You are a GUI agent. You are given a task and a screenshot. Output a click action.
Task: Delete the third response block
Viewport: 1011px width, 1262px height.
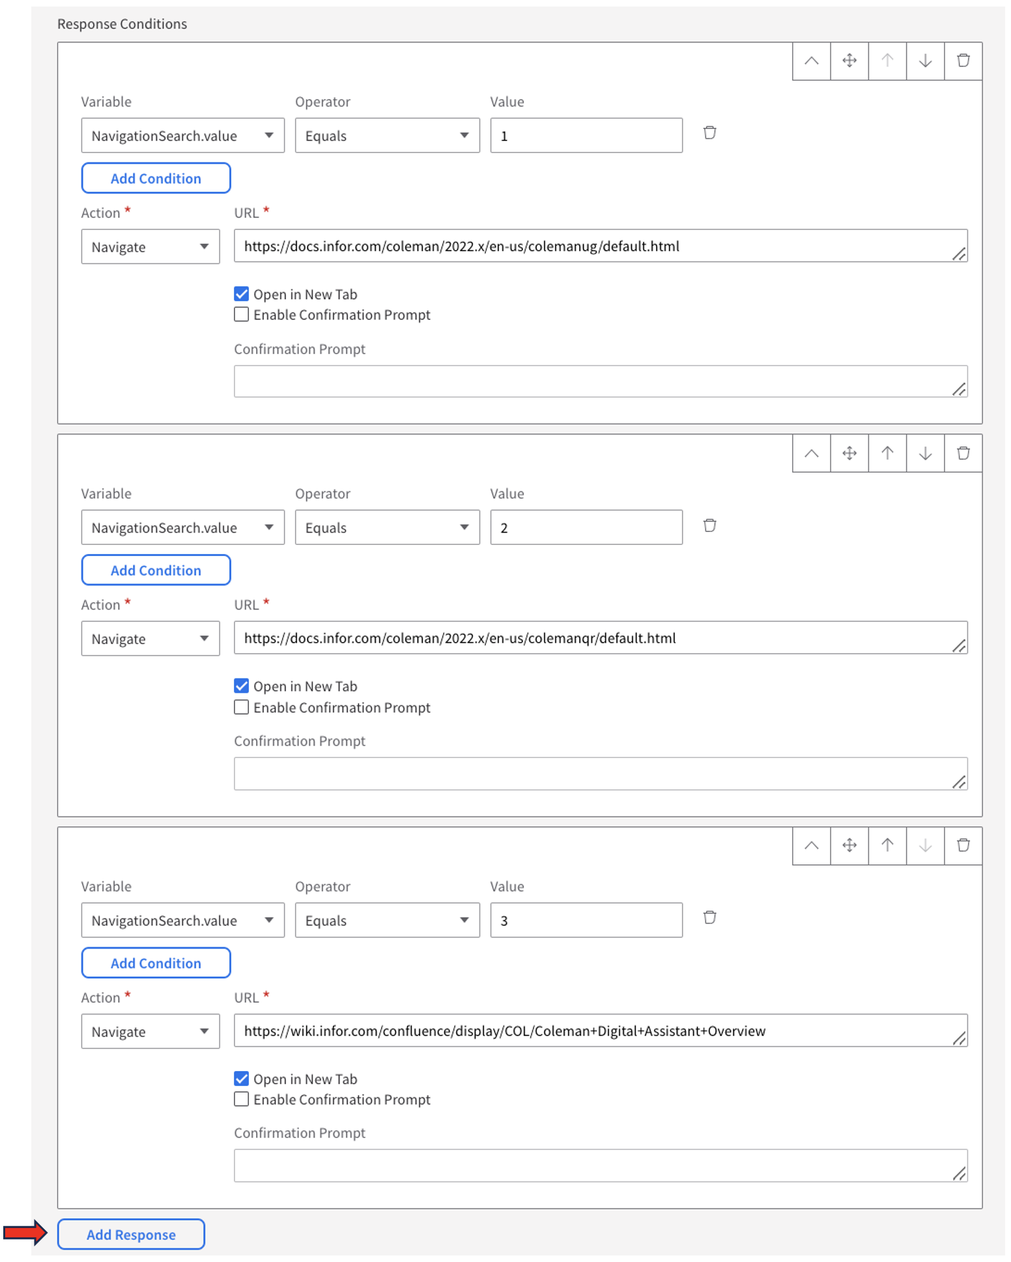(963, 845)
